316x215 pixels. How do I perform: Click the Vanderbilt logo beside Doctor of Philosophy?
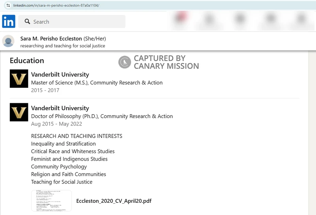(19, 112)
